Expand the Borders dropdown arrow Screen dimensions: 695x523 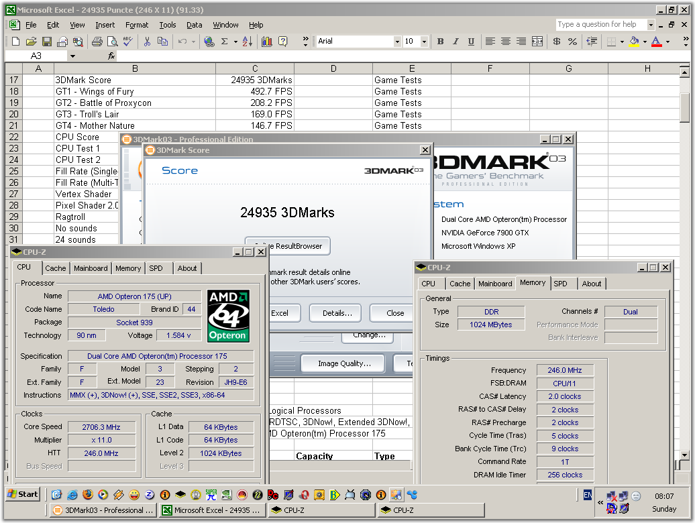click(x=623, y=42)
